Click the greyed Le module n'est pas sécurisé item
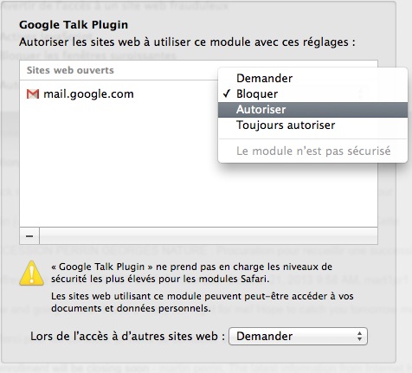 313,151
